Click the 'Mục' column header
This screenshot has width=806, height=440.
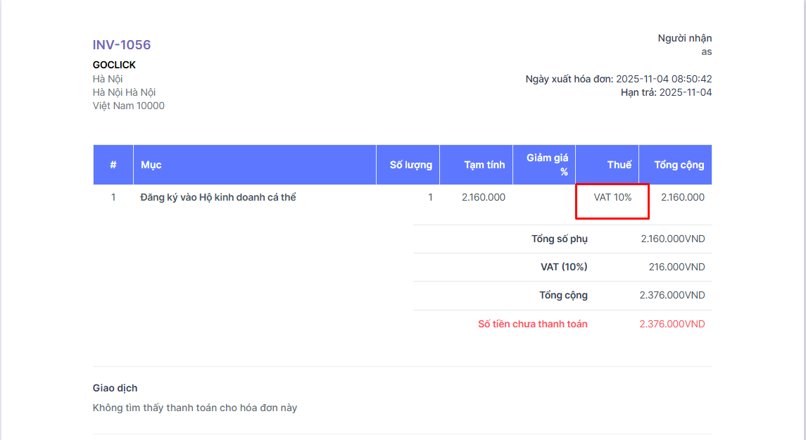[151, 165]
